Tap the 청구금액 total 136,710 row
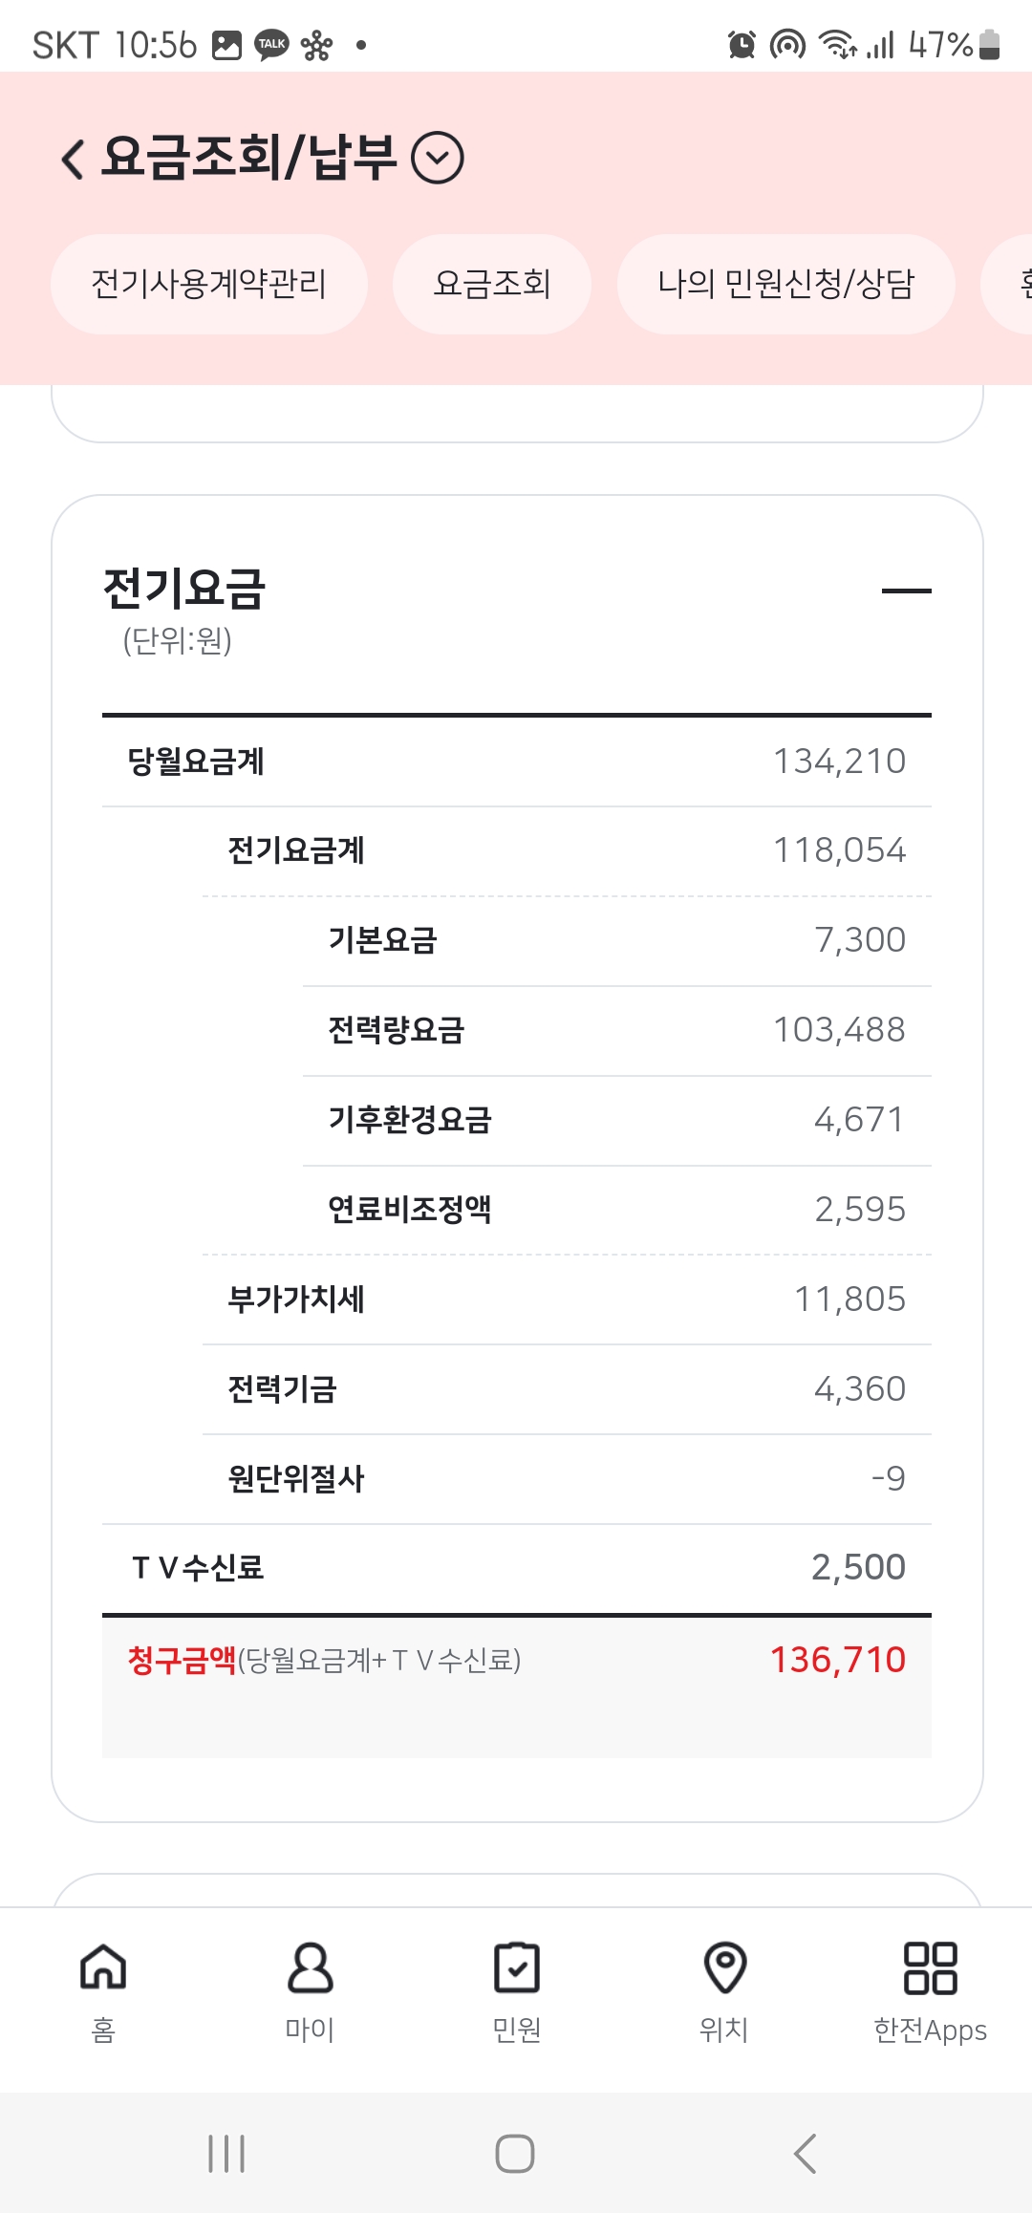 [516, 1661]
